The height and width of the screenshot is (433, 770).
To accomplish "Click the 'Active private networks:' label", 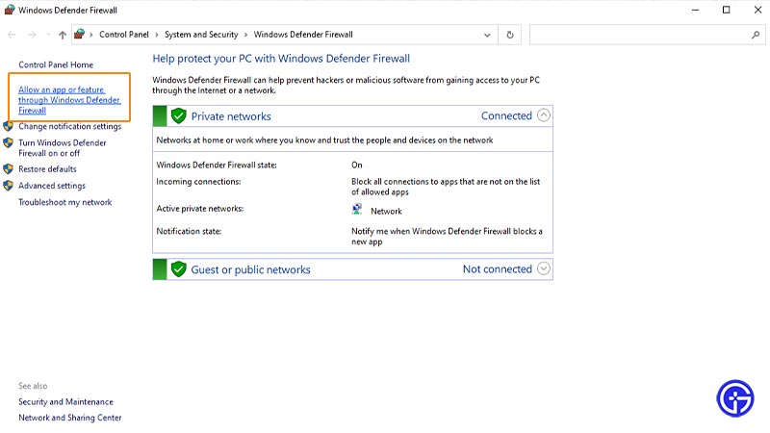I will coord(200,209).
